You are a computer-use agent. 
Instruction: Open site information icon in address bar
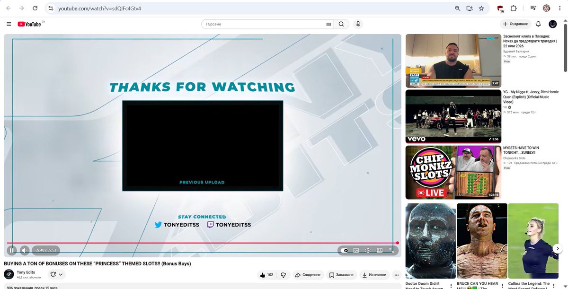51,9
